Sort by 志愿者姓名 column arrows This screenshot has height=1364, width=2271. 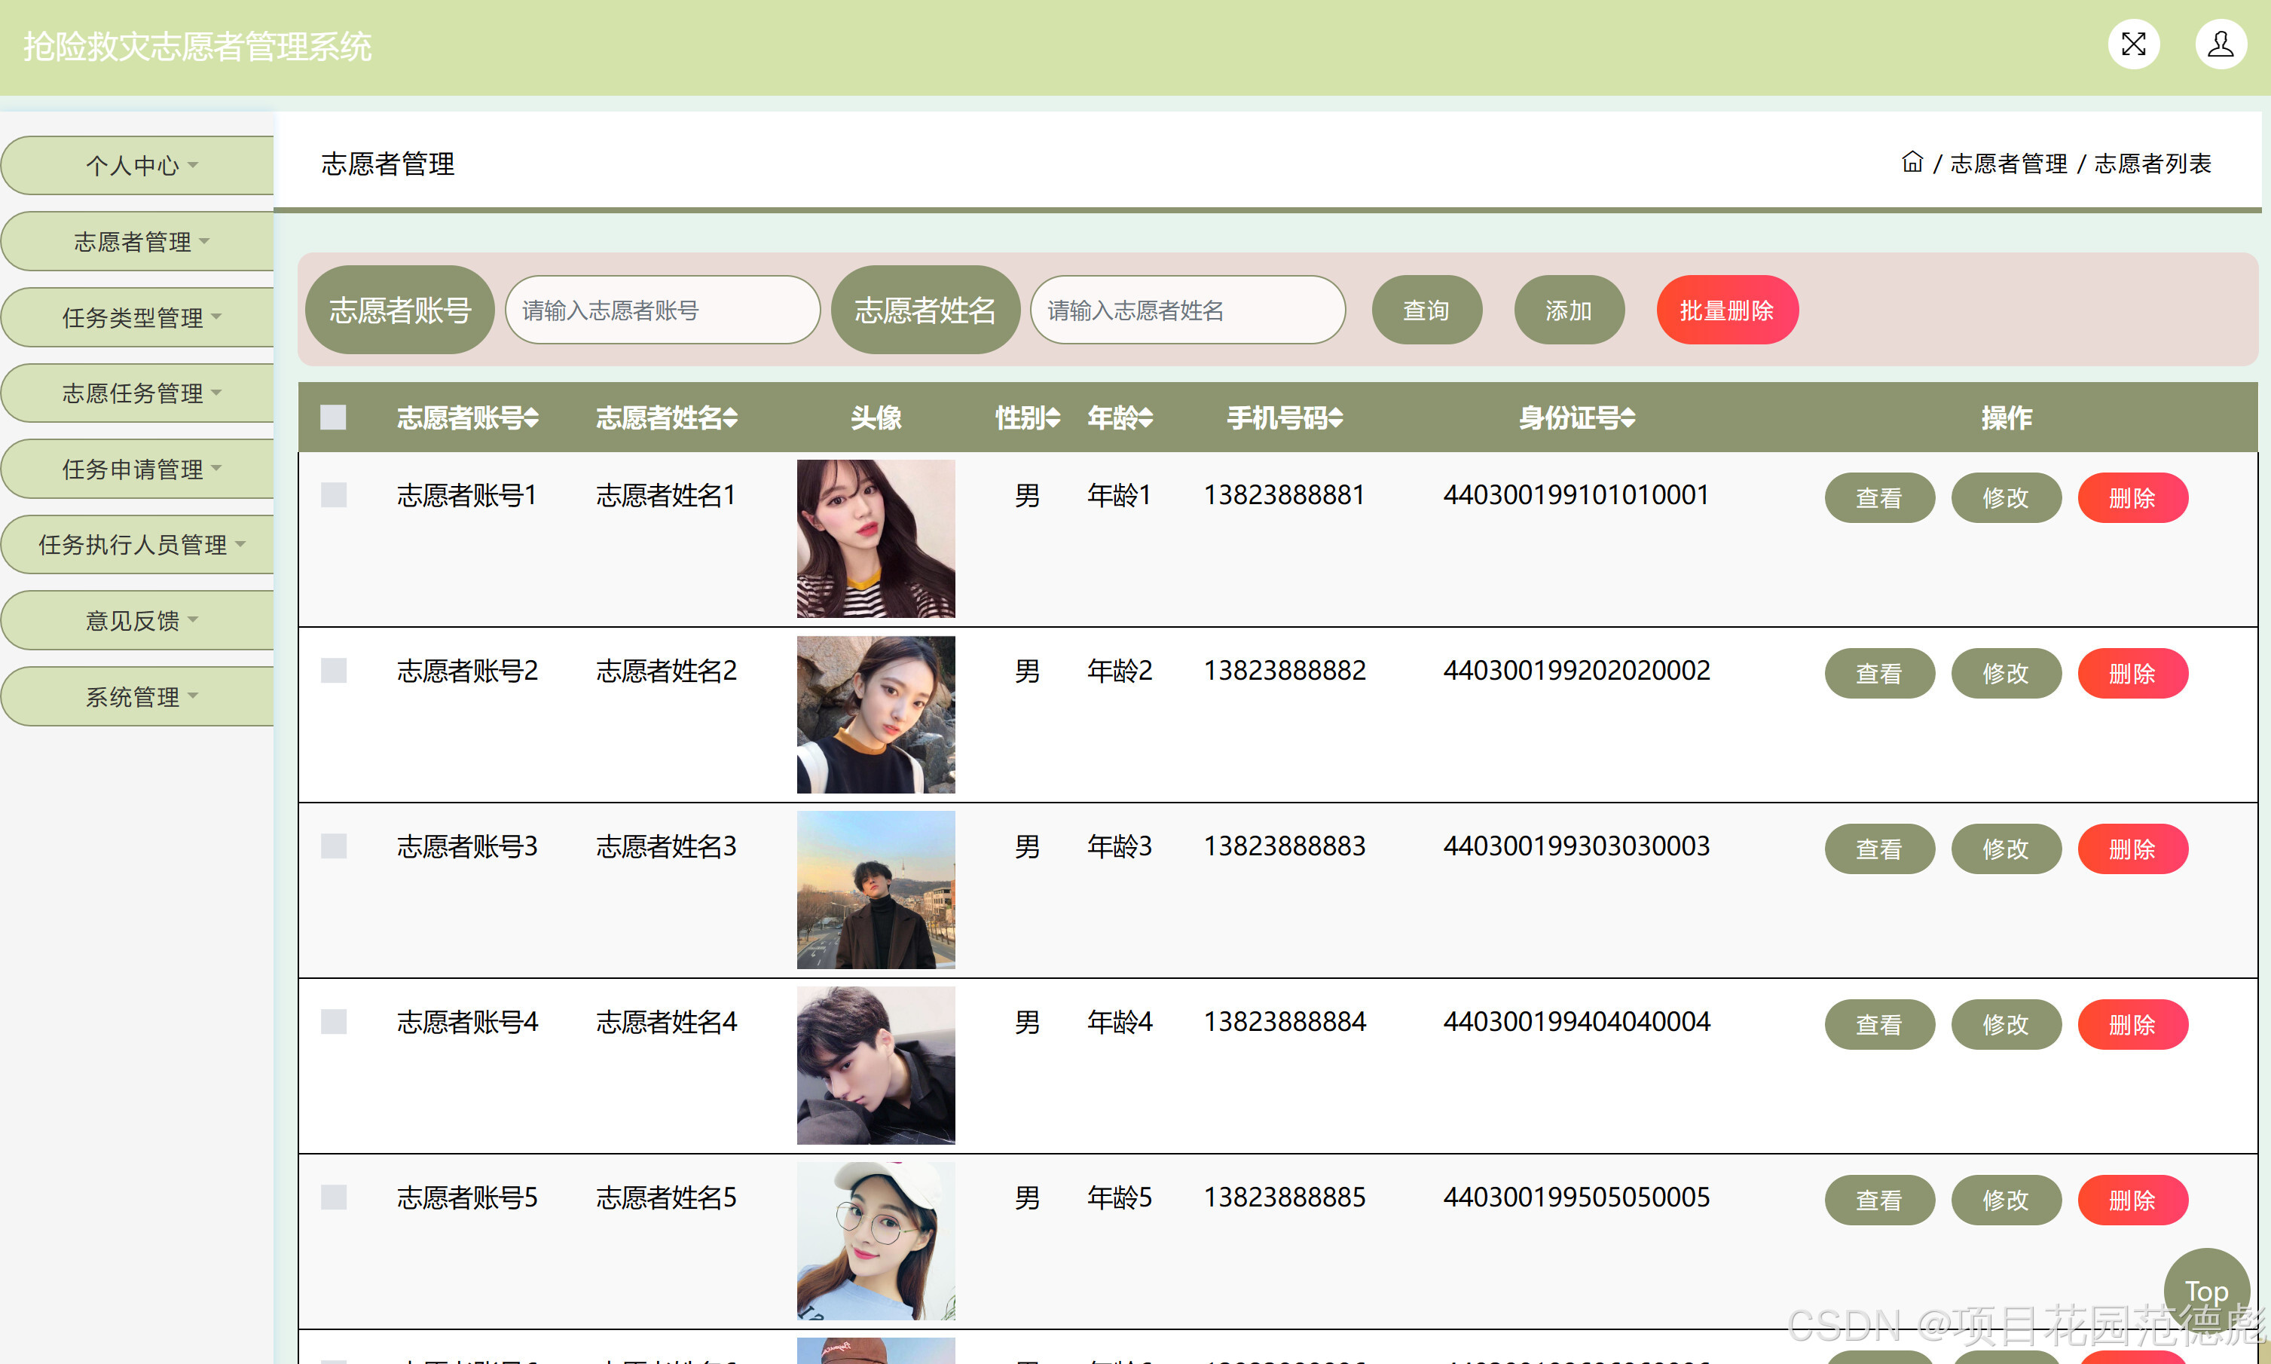tap(731, 419)
